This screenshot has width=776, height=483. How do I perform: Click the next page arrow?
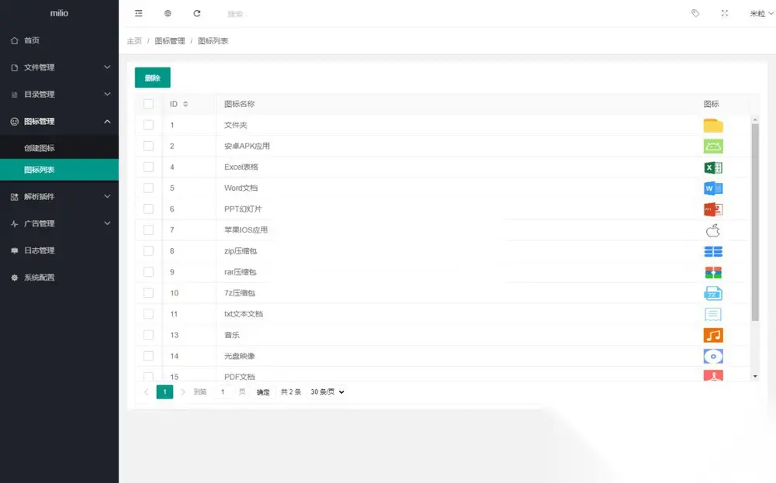183,392
